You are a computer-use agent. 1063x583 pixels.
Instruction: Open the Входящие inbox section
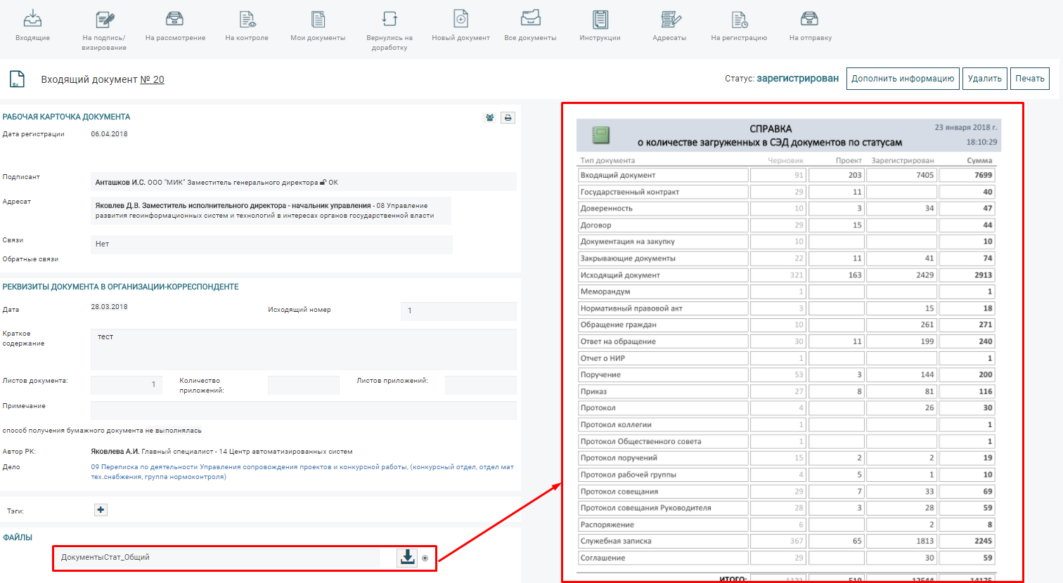[x=32, y=26]
